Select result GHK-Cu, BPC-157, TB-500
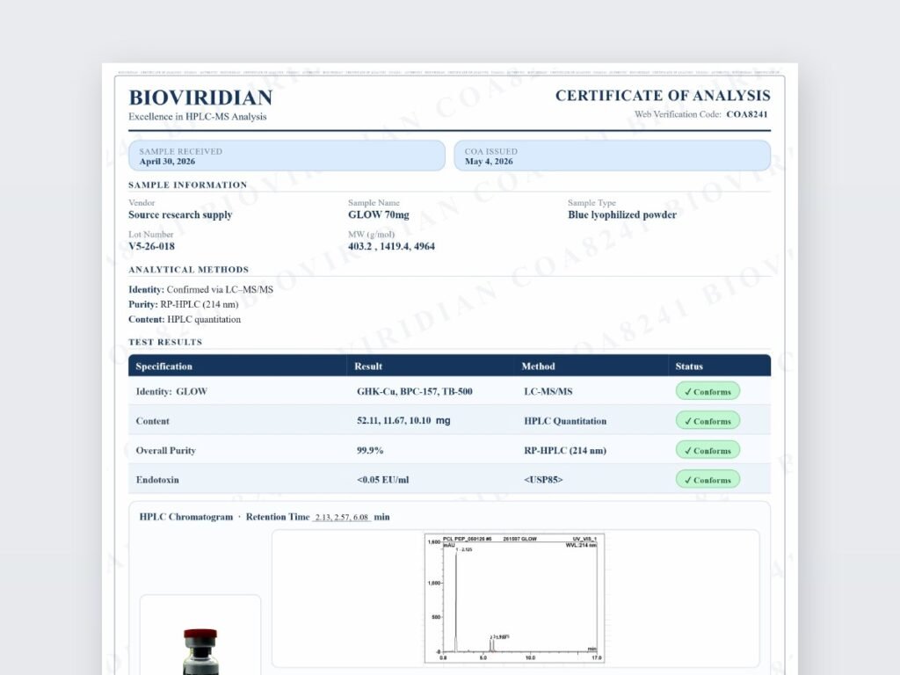The height and width of the screenshot is (675, 900). click(415, 391)
